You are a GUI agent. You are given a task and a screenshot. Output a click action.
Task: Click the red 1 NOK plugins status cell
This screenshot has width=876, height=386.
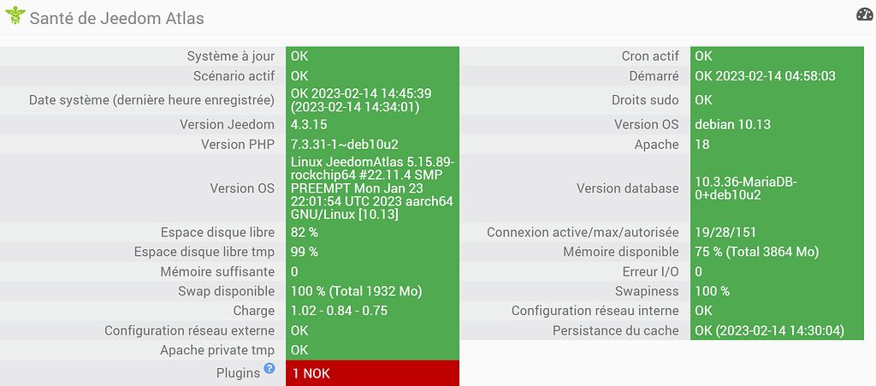[x=372, y=373]
